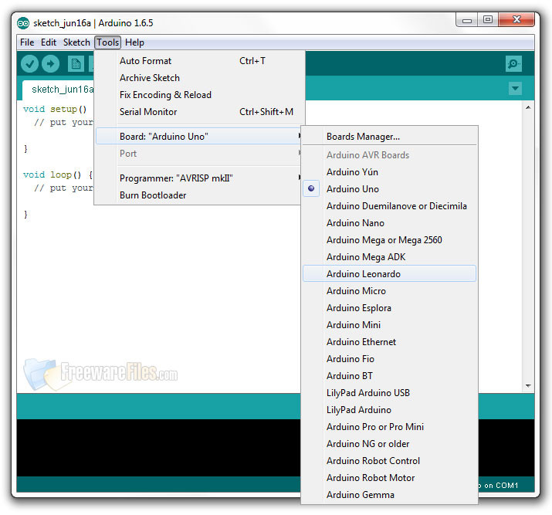Select Fix Encoding & Reload
Viewport: 552px width, 515px height.
[x=198, y=95]
